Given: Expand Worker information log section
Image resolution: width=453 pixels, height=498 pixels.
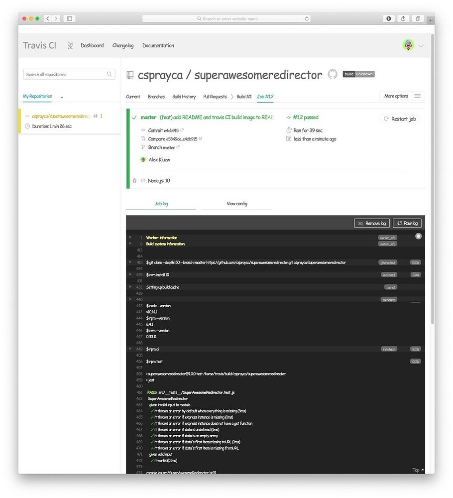Looking at the screenshot, I should coord(130,237).
